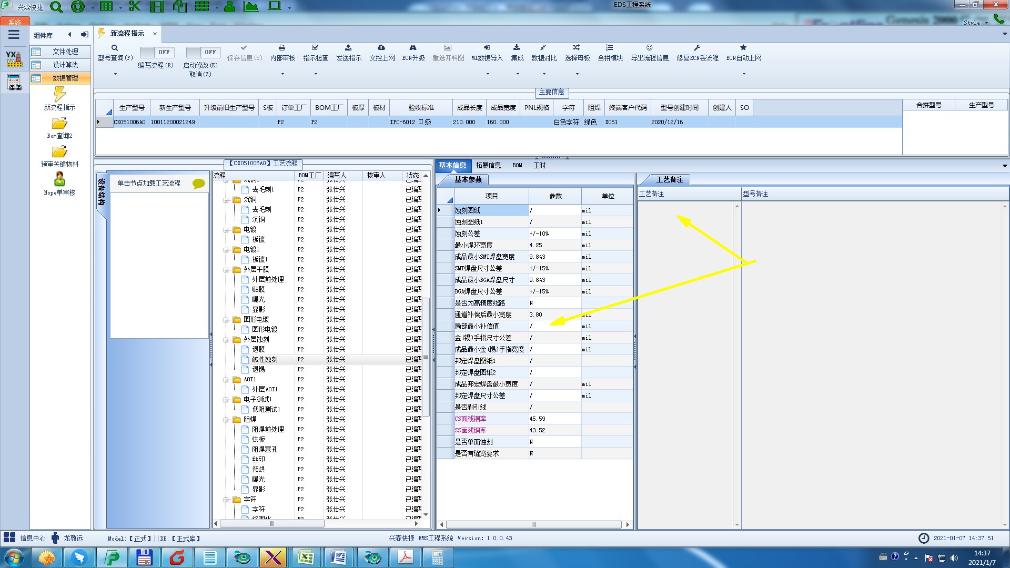The width and height of the screenshot is (1010, 568).
Task: Click 发送指示 upload icon
Action: pyautogui.click(x=348, y=48)
